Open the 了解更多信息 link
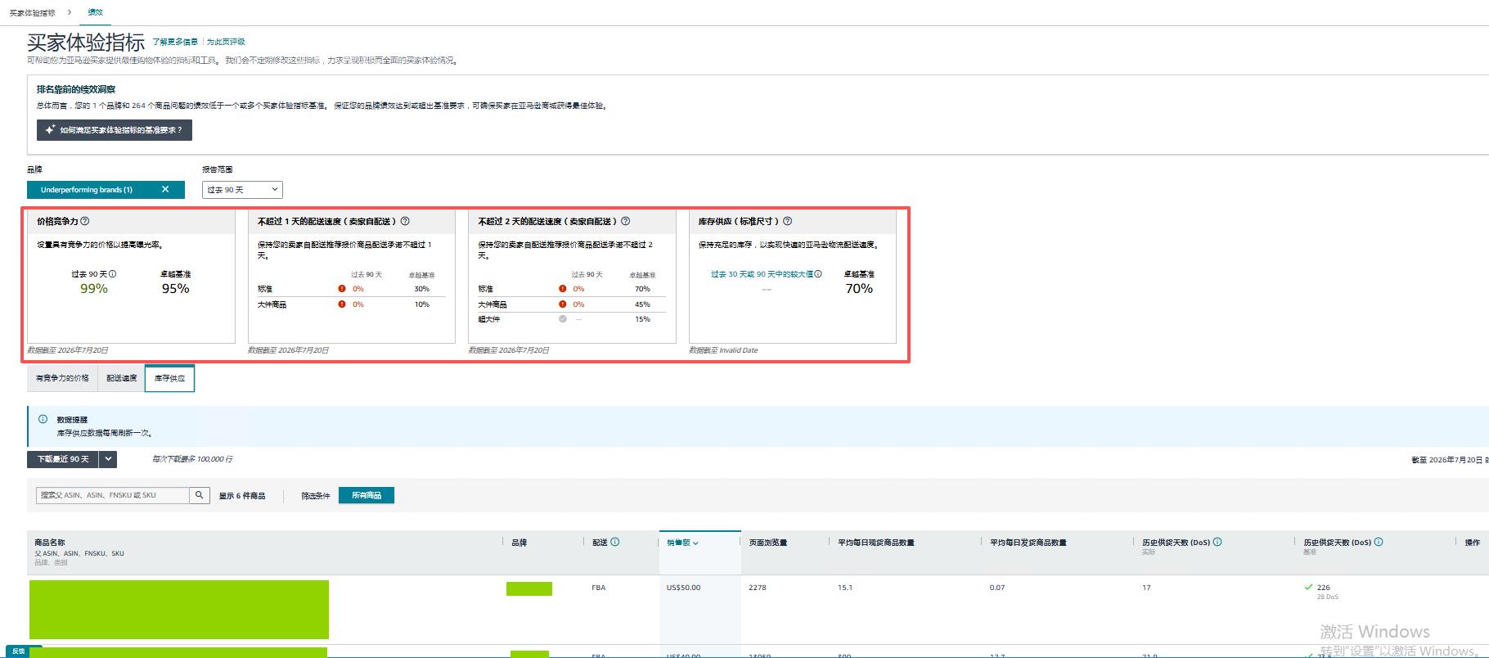The image size is (1489, 658). 175,42
